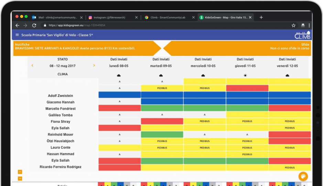Screen dimensions: 323x186
Task: Reload the page using the browser refresh icon
Action: point(34,25)
